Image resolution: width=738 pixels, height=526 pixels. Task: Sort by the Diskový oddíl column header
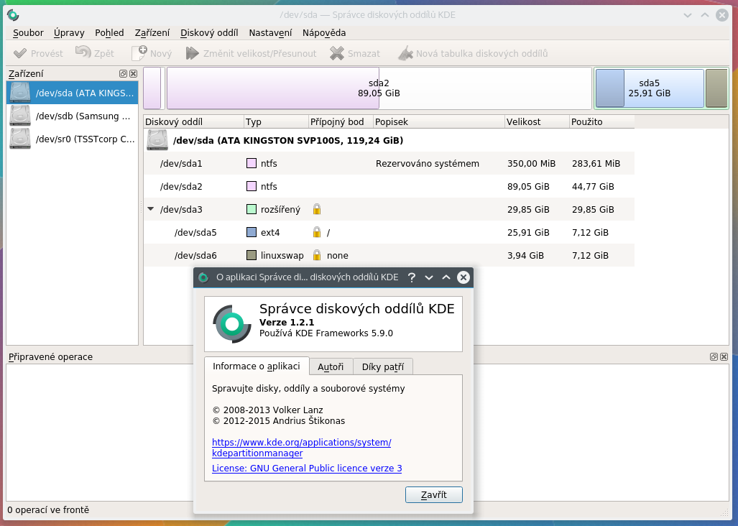click(193, 122)
